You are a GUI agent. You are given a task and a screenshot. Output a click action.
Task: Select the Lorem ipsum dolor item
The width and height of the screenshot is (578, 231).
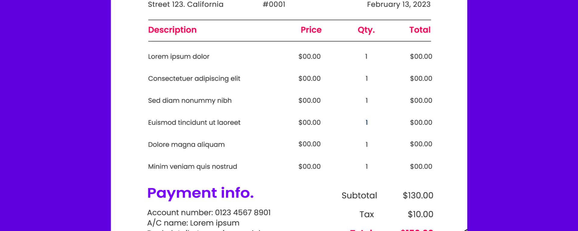pos(179,57)
